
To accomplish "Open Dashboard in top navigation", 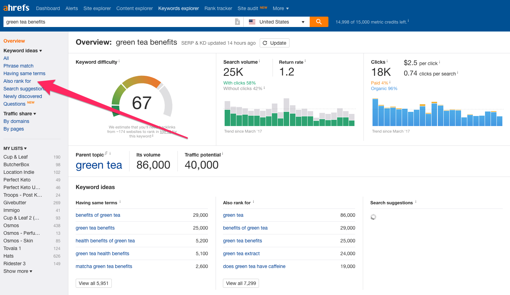I will tap(48, 8).
